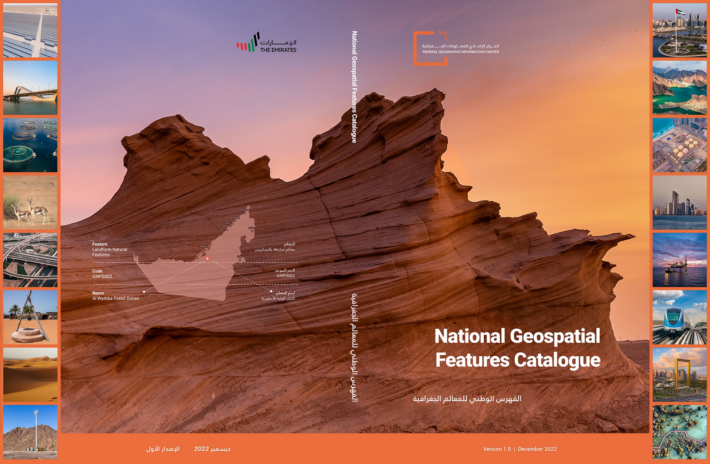Select the curved bridge thumbnail
The width and height of the screenshot is (710, 464).
(x=30, y=88)
